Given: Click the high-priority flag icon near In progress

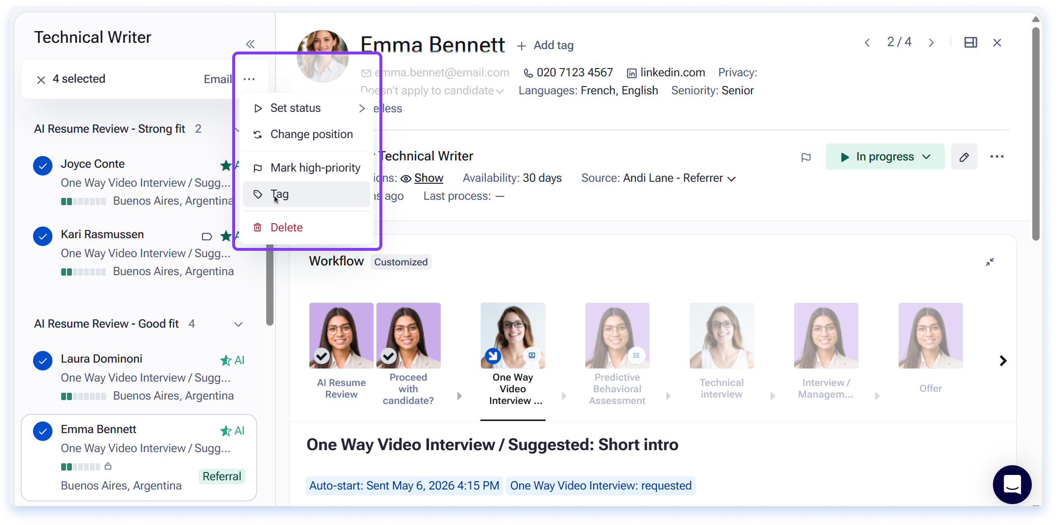Looking at the screenshot, I should click(x=806, y=157).
